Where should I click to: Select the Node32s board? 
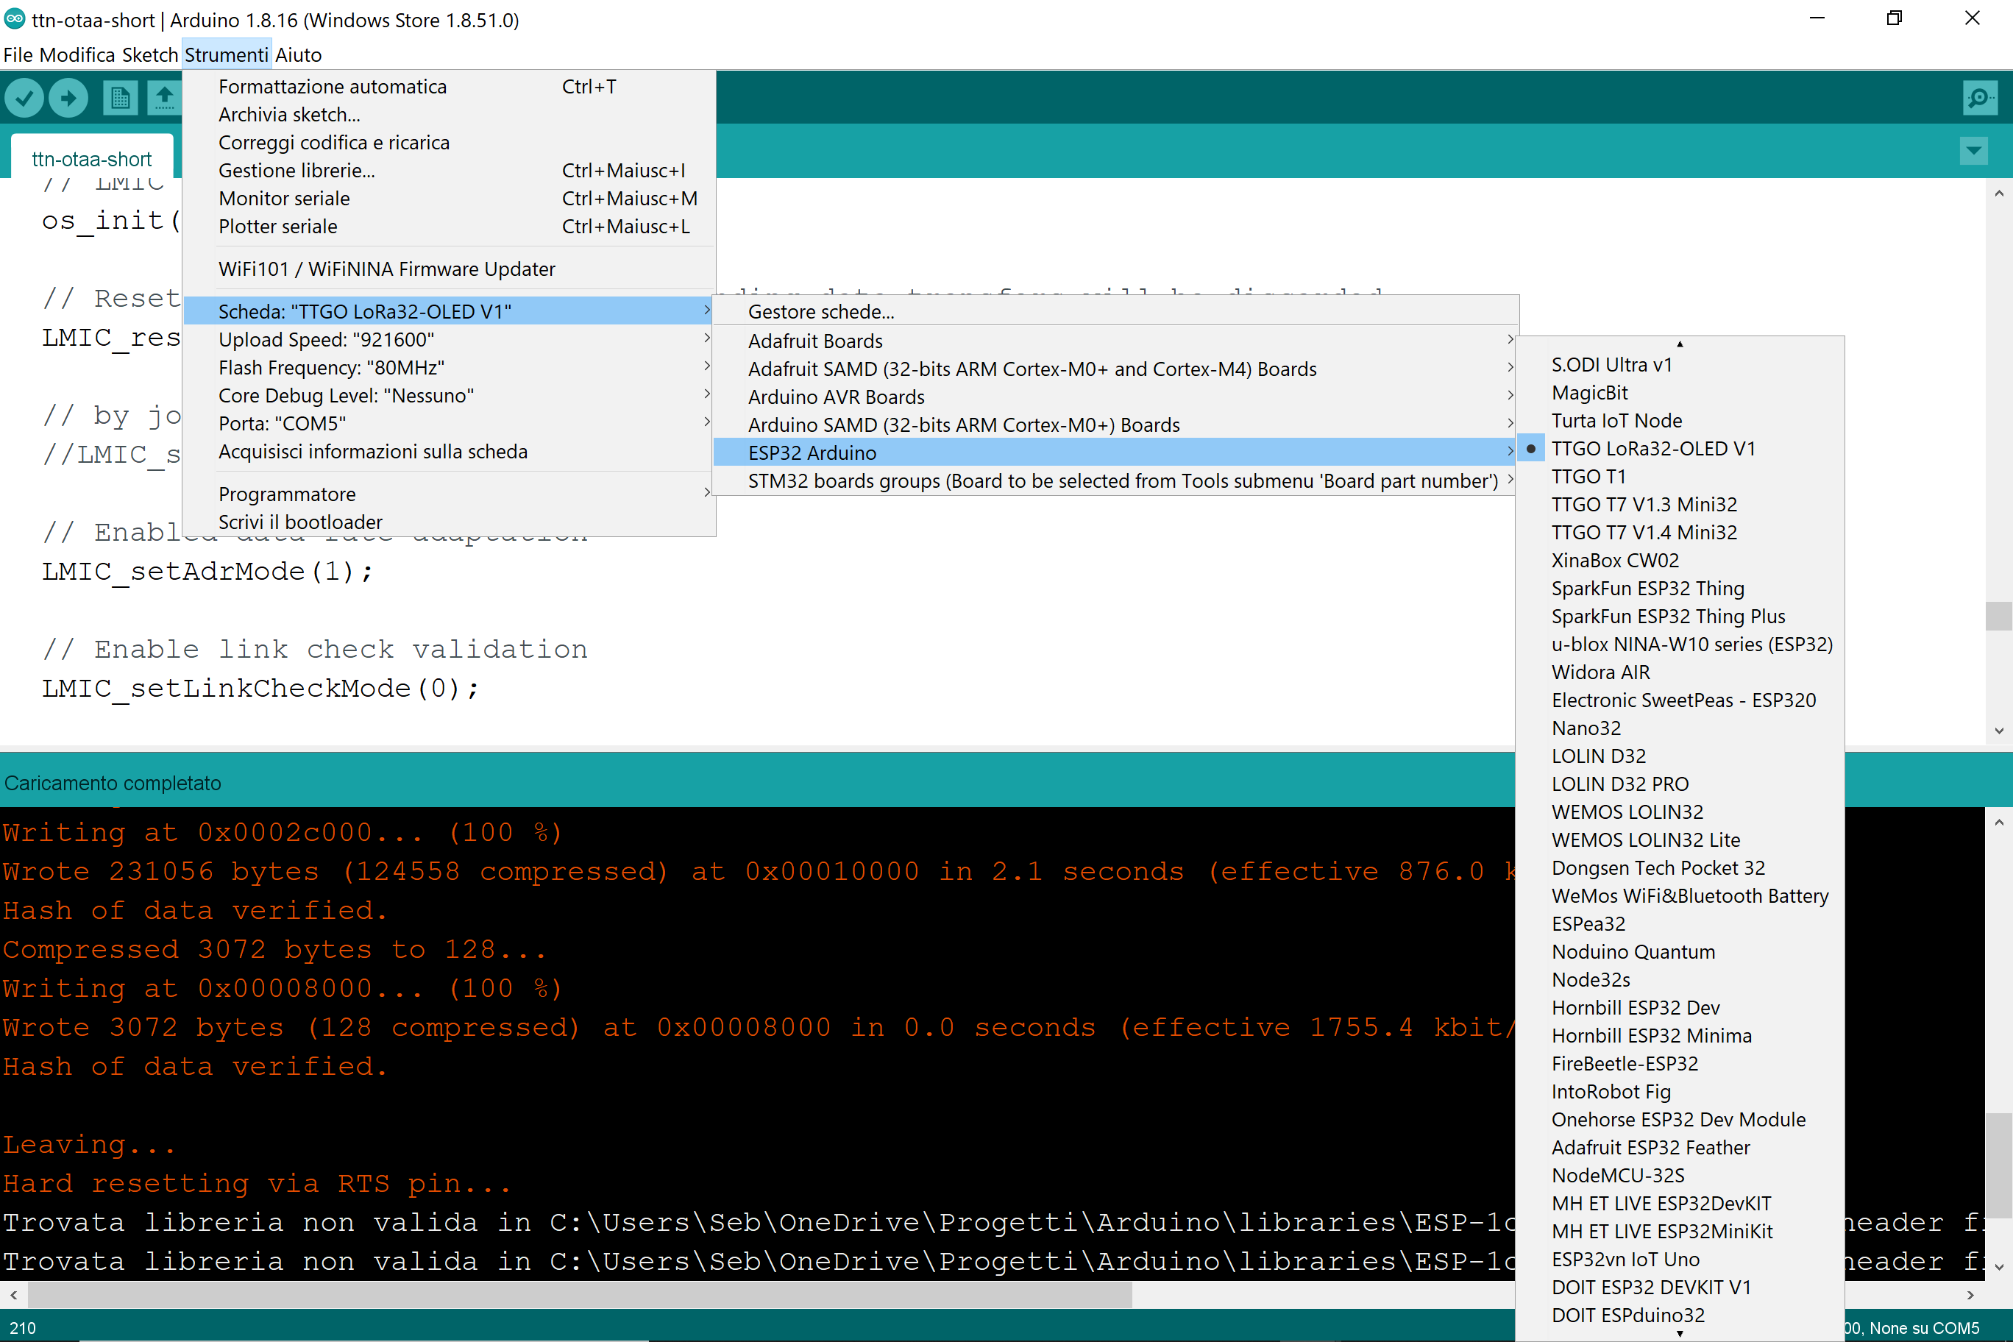coord(1680,980)
